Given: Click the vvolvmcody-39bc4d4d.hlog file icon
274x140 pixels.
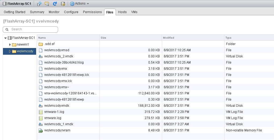Looking at the screenshot, I should (41, 62).
